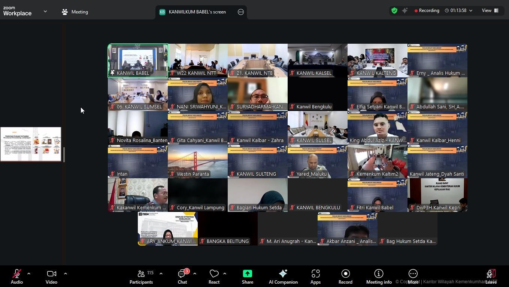Click the Leave meeting button
The image size is (509, 287).
tap(491, 277)
